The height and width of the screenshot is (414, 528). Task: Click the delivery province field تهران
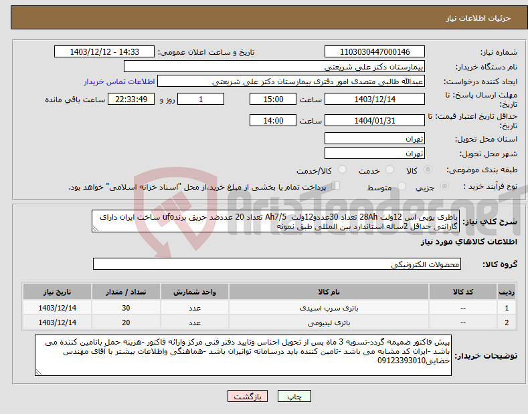click(x=375, y=138)
